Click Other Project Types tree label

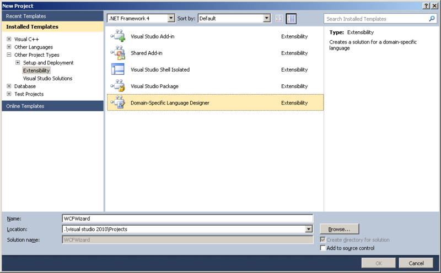pyautogui.click(x=37, y=55)
